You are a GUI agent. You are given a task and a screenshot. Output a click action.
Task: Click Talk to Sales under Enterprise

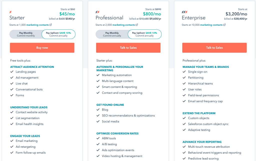214,48
